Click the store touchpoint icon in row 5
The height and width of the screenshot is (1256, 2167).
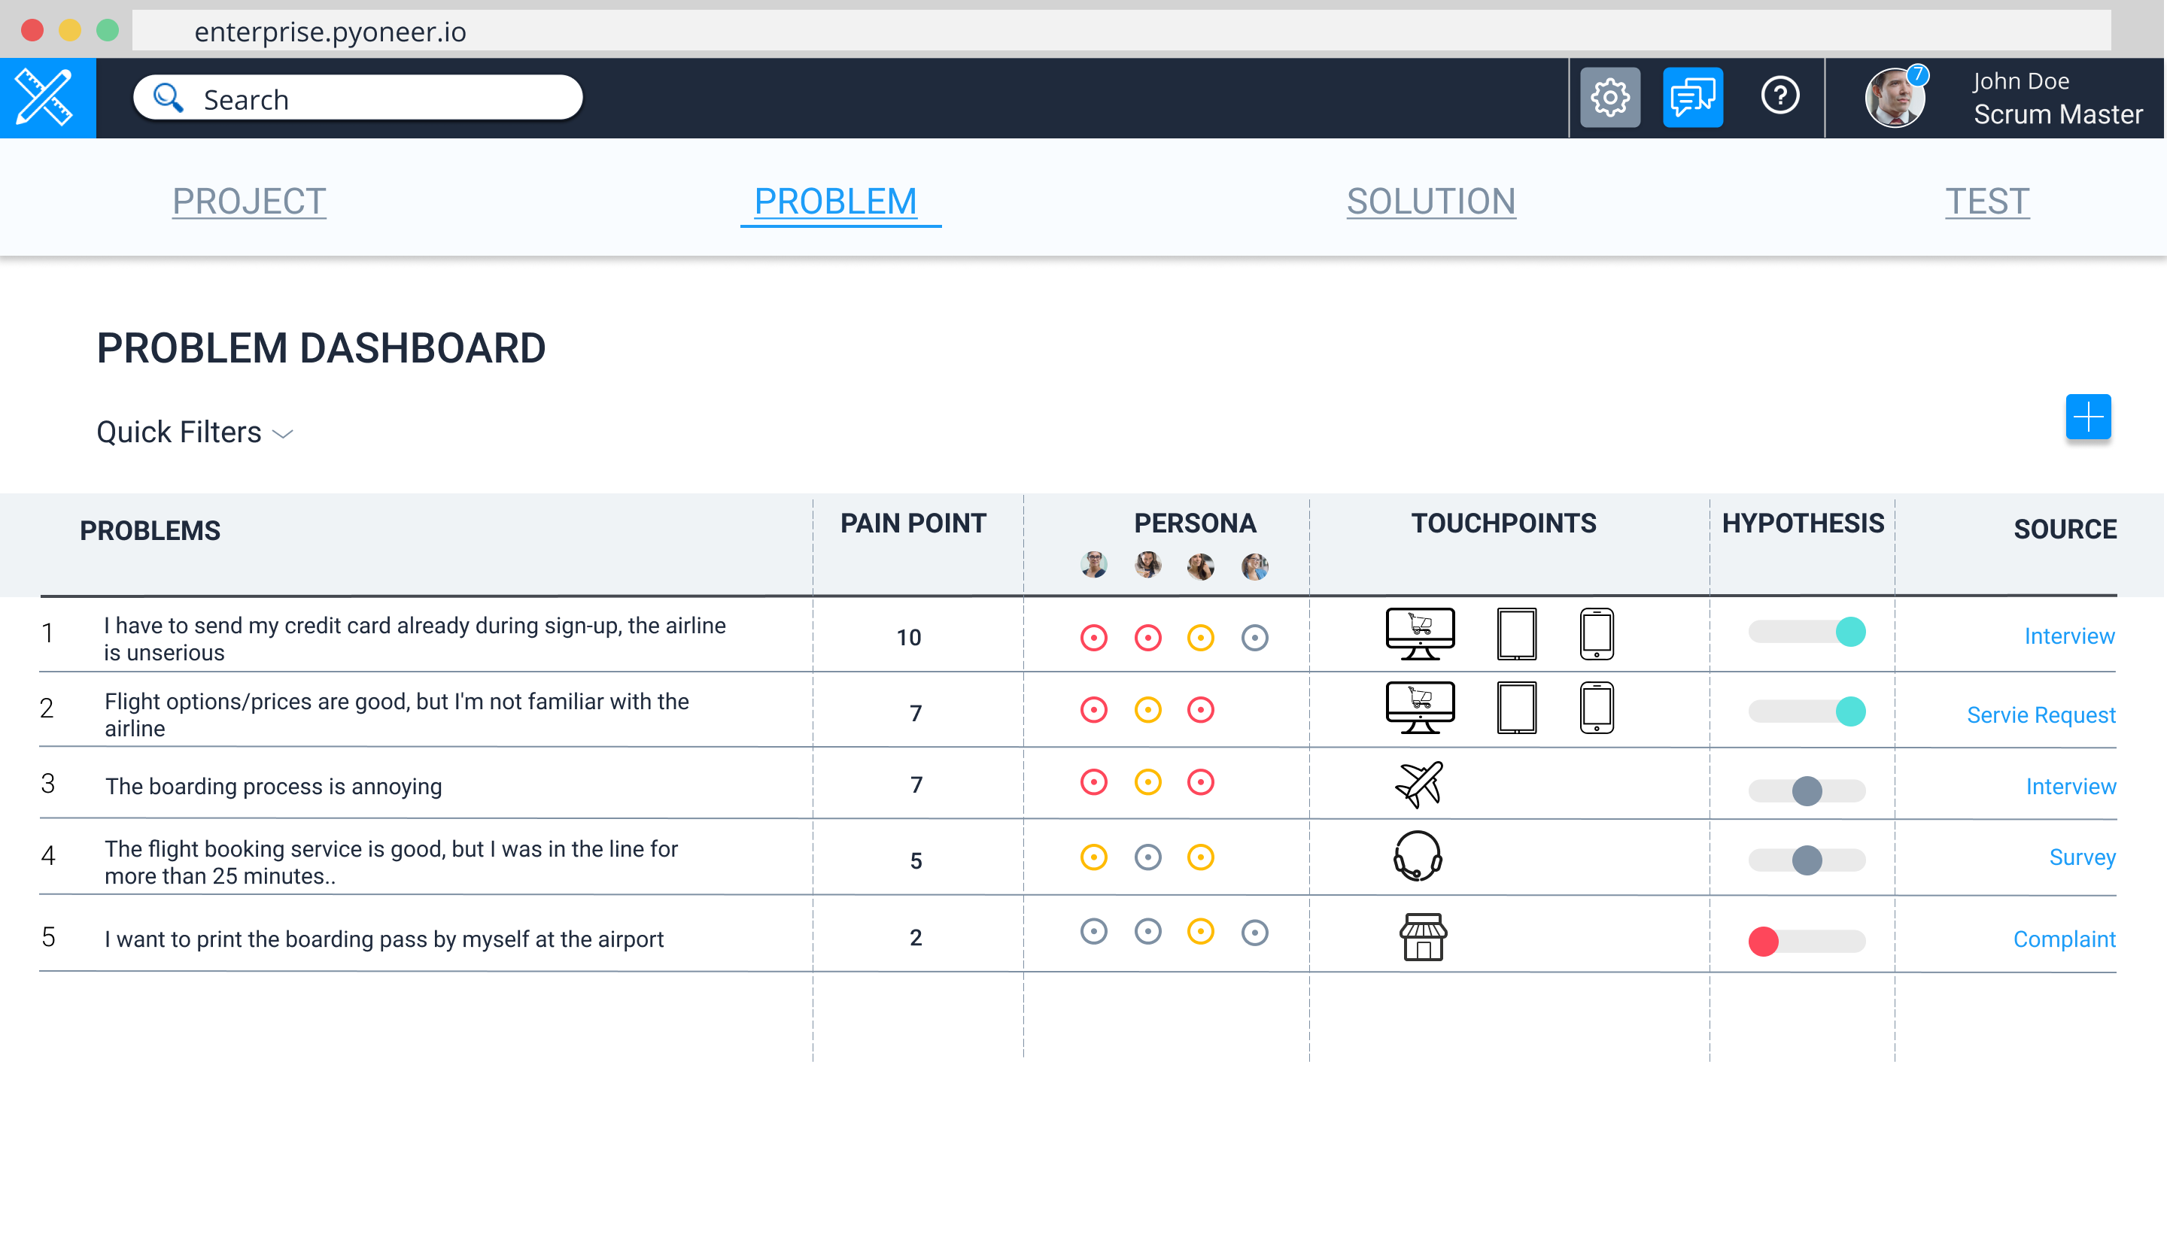pos(1422,936)
